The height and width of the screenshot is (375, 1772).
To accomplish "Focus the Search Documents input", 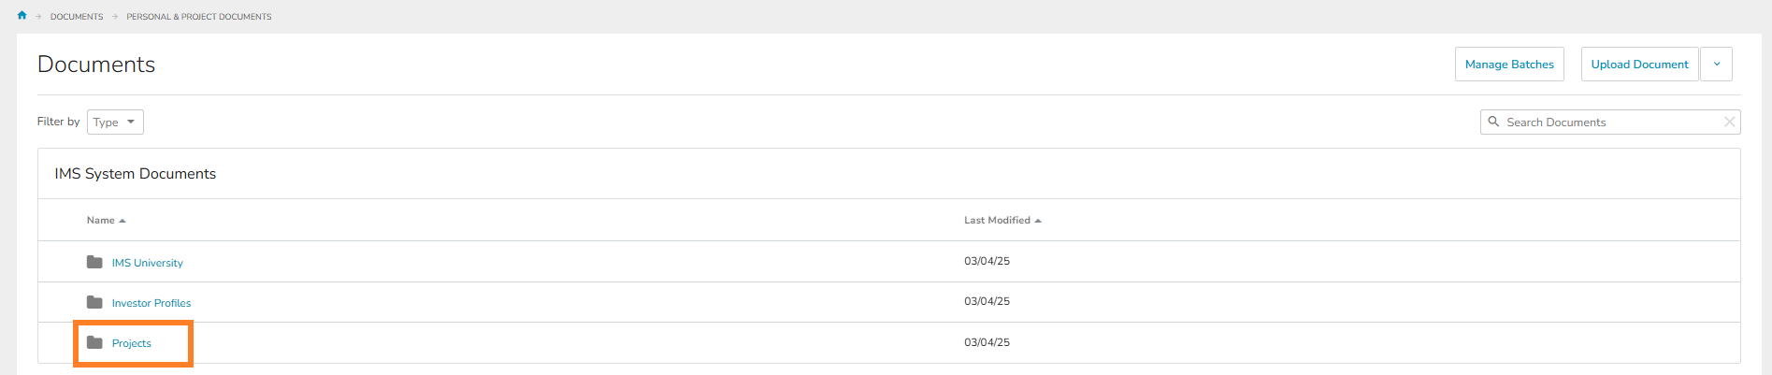I will click(1610, 122).
